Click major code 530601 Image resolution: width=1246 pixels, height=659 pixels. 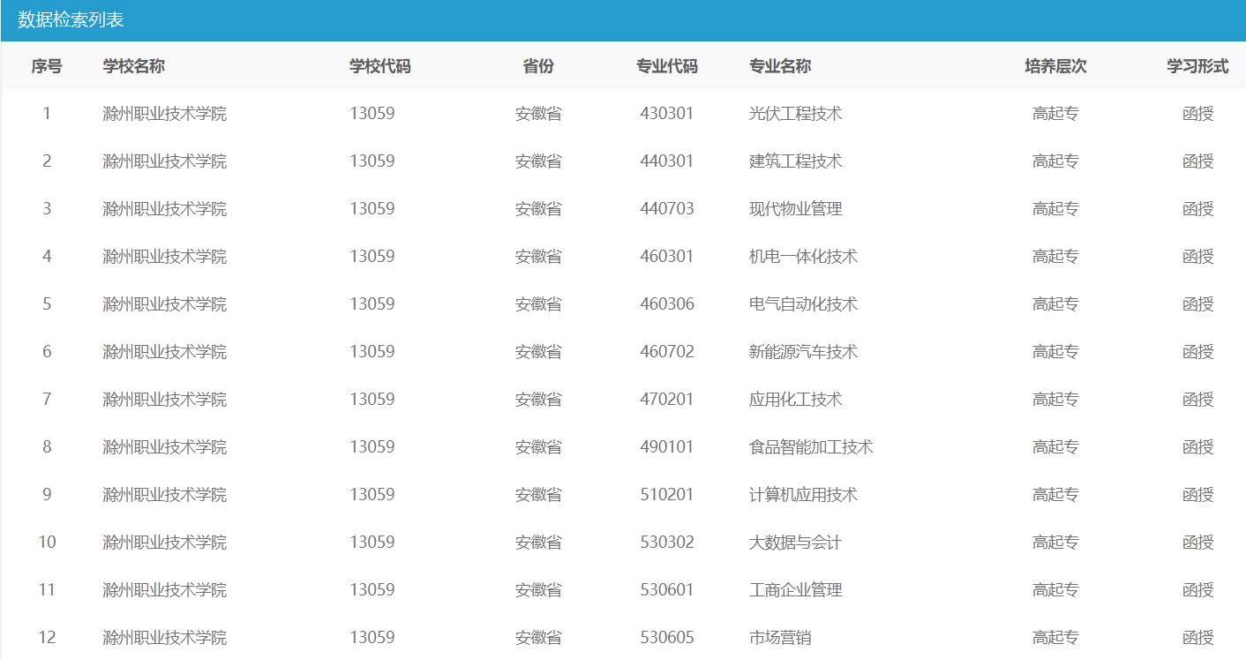[667, 590]
